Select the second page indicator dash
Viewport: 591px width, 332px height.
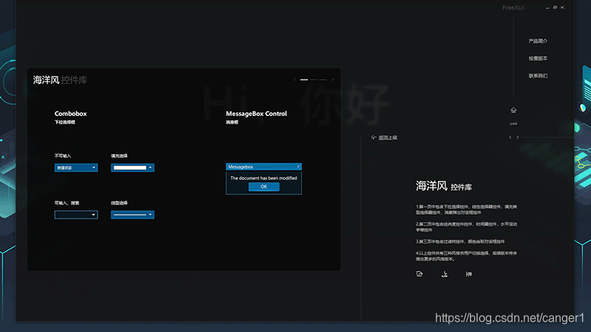(313, 80)
